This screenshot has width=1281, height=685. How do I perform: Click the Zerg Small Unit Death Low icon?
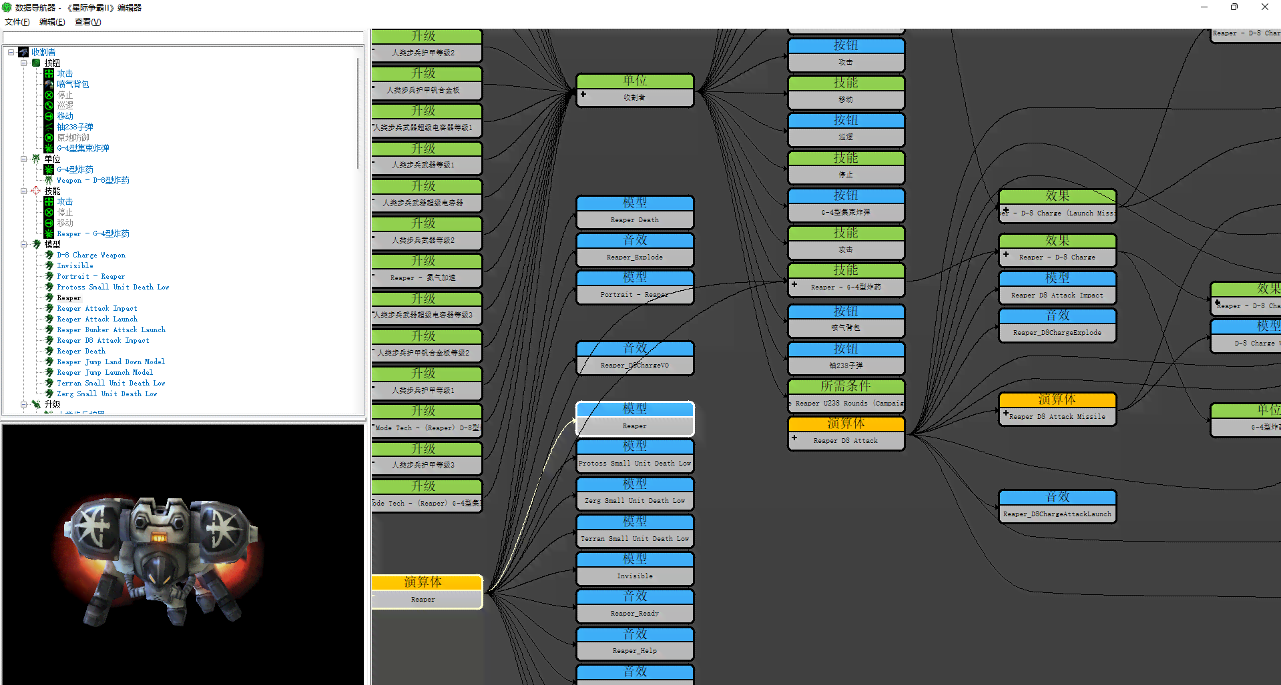(49, 394)
